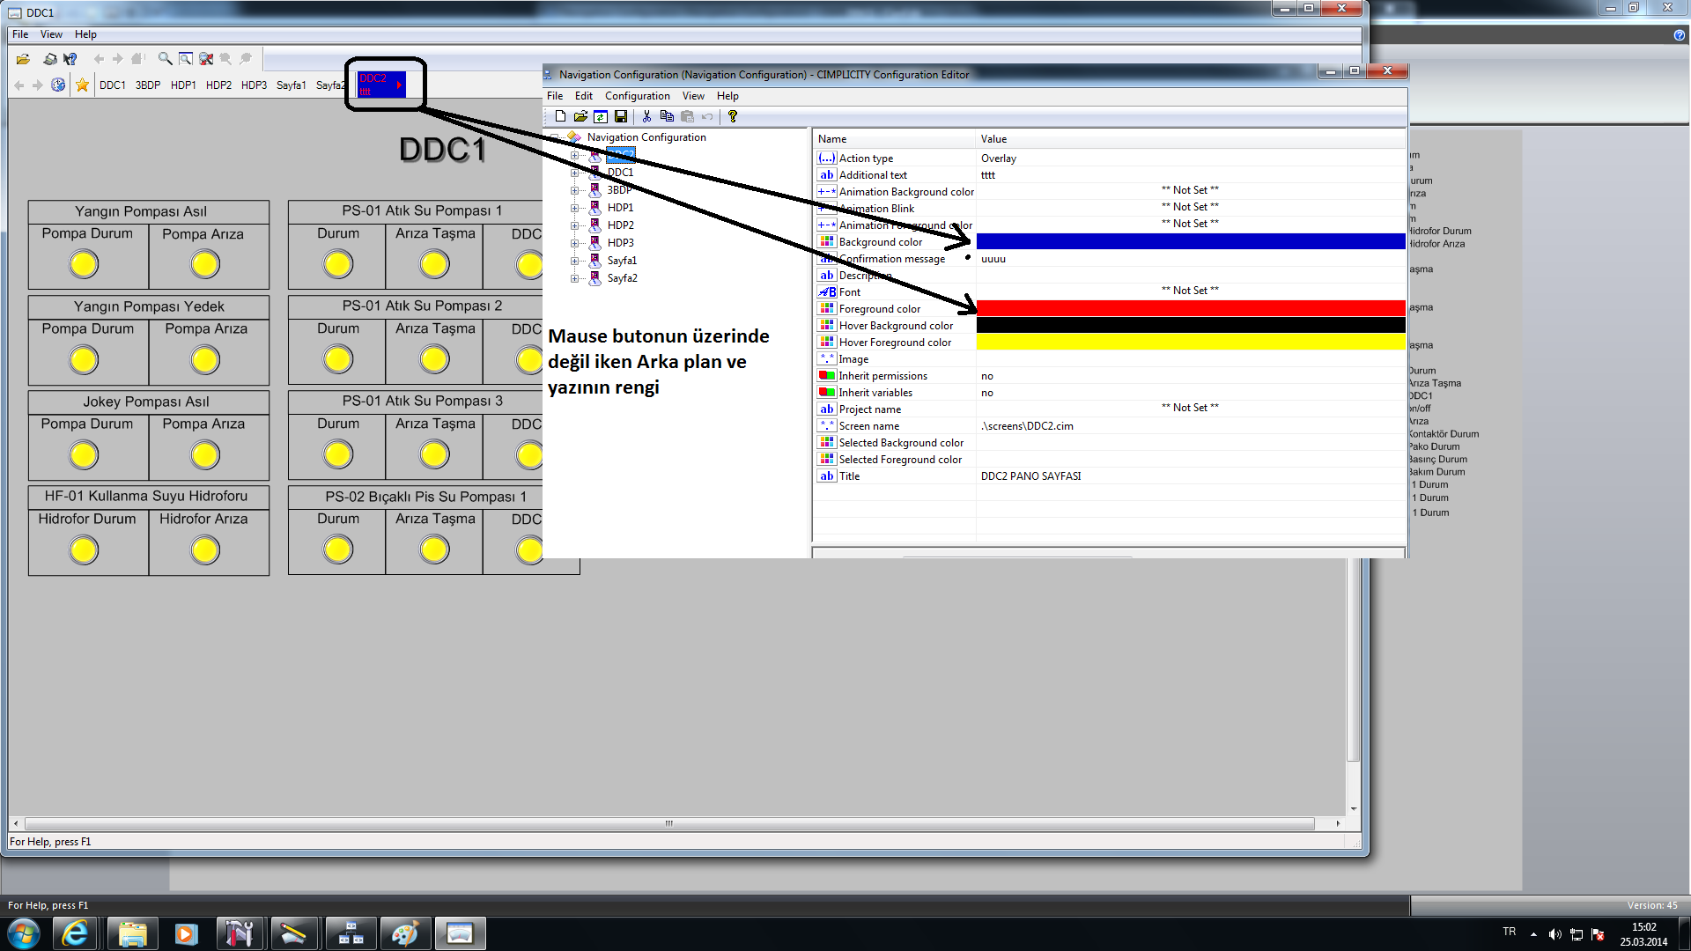Click DDC1 navigation bar button

(113, 85)
